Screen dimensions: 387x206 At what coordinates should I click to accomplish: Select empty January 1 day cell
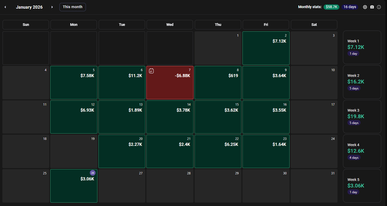218,48
